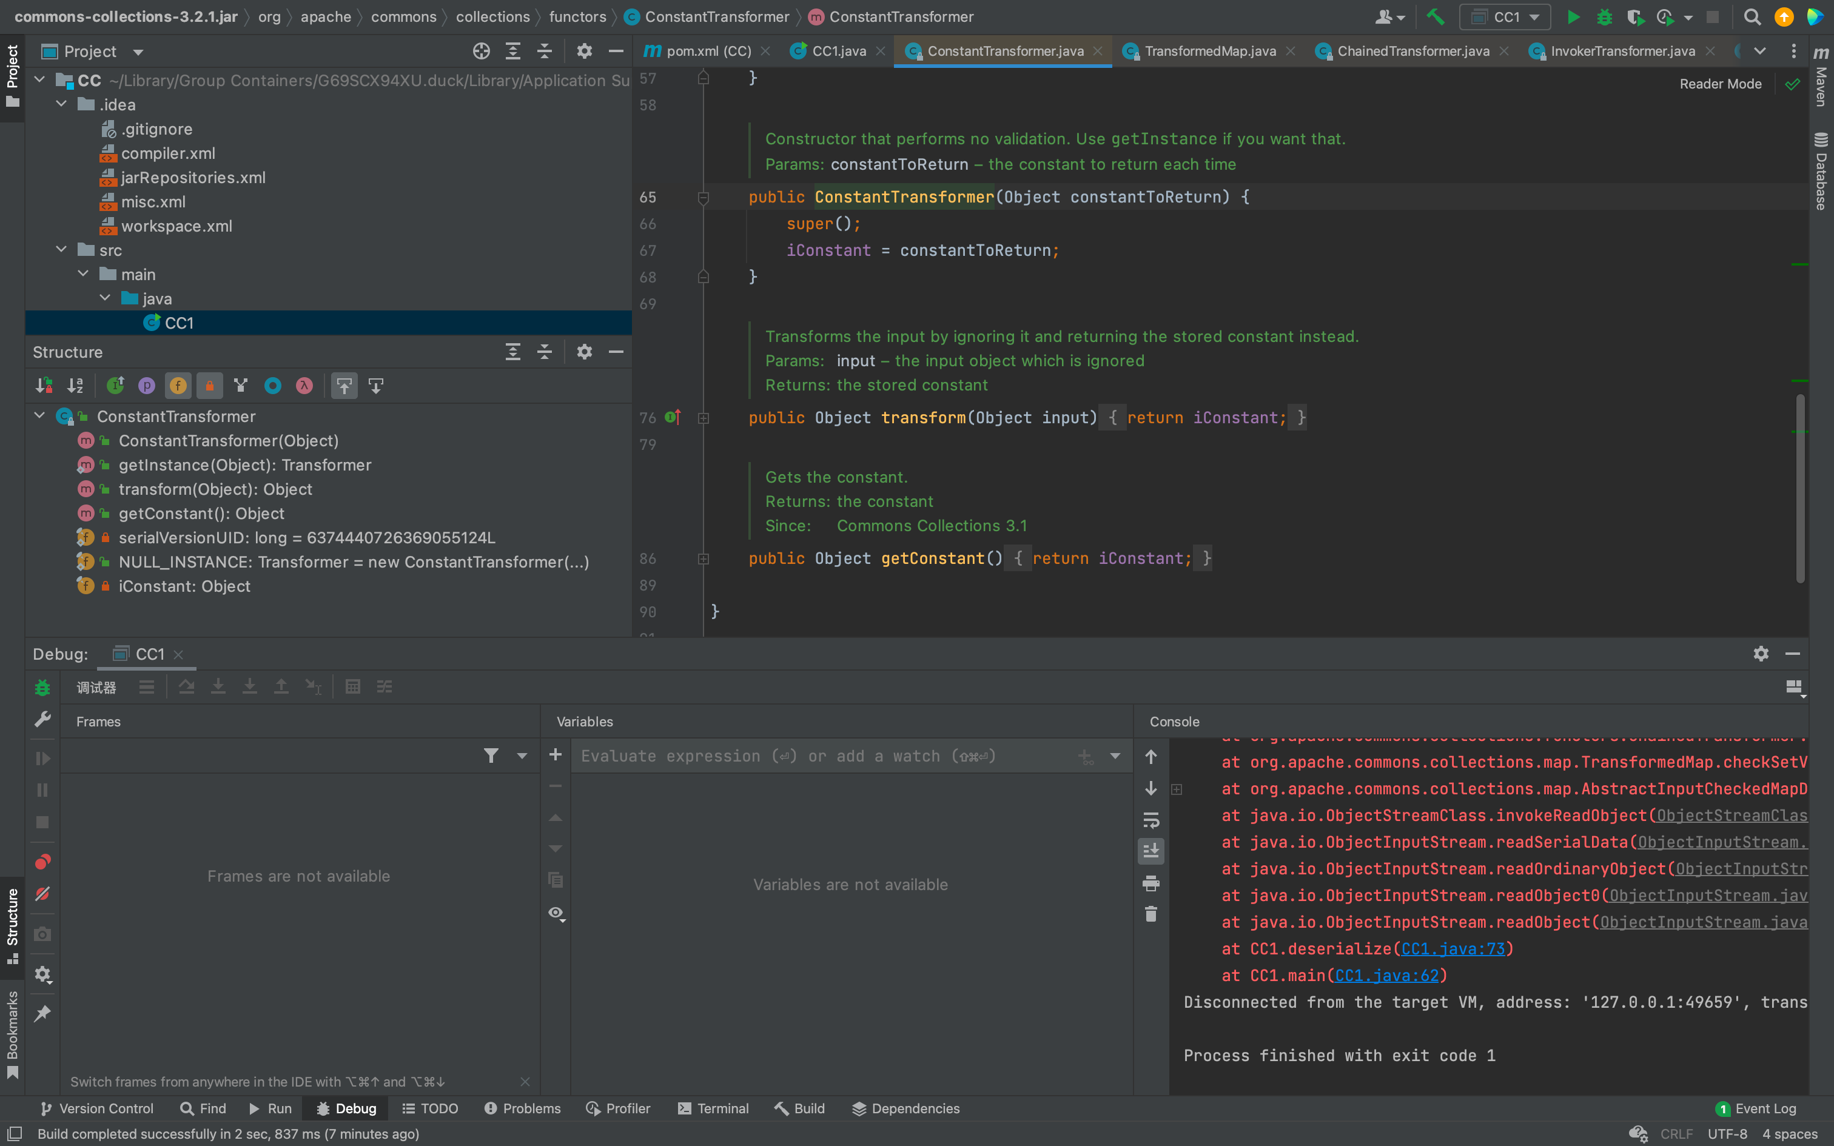
Task: Start debugging CC1 from the top toolbar
Action: click(1604, 17)
